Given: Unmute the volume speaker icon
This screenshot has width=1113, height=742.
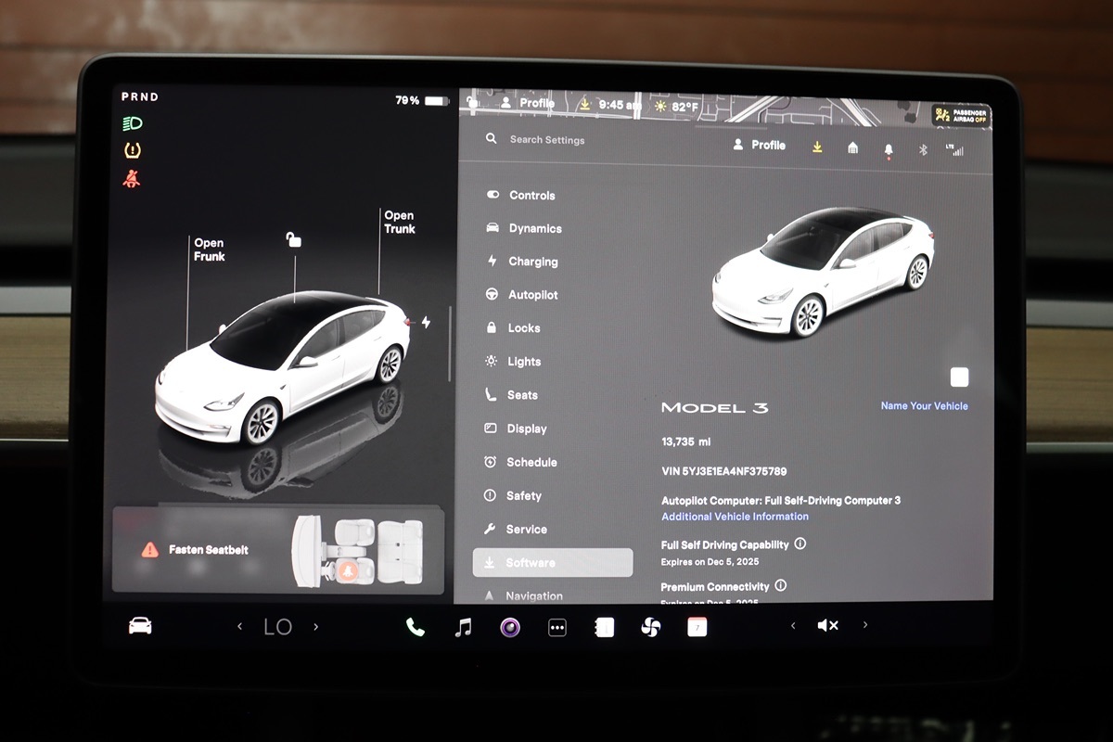Looking at the screenshot, I should [x=827, y=626].
